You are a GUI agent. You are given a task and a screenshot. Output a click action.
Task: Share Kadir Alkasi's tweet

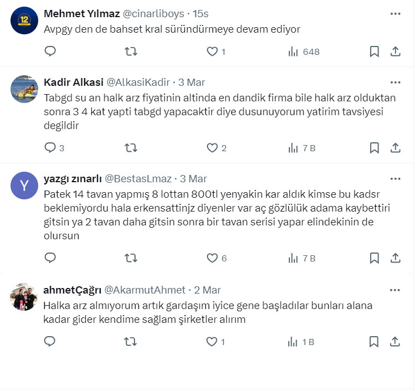click(x=396, y=148)
